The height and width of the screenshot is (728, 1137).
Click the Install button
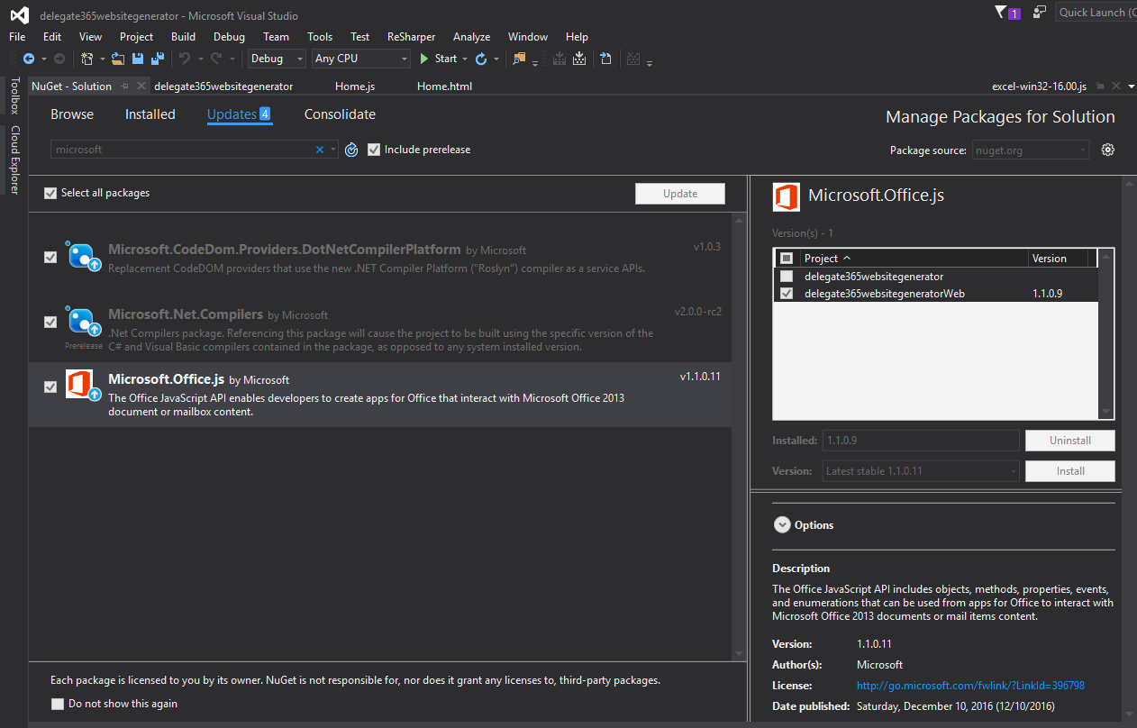pyautogui.click(x=1069, y=471)
